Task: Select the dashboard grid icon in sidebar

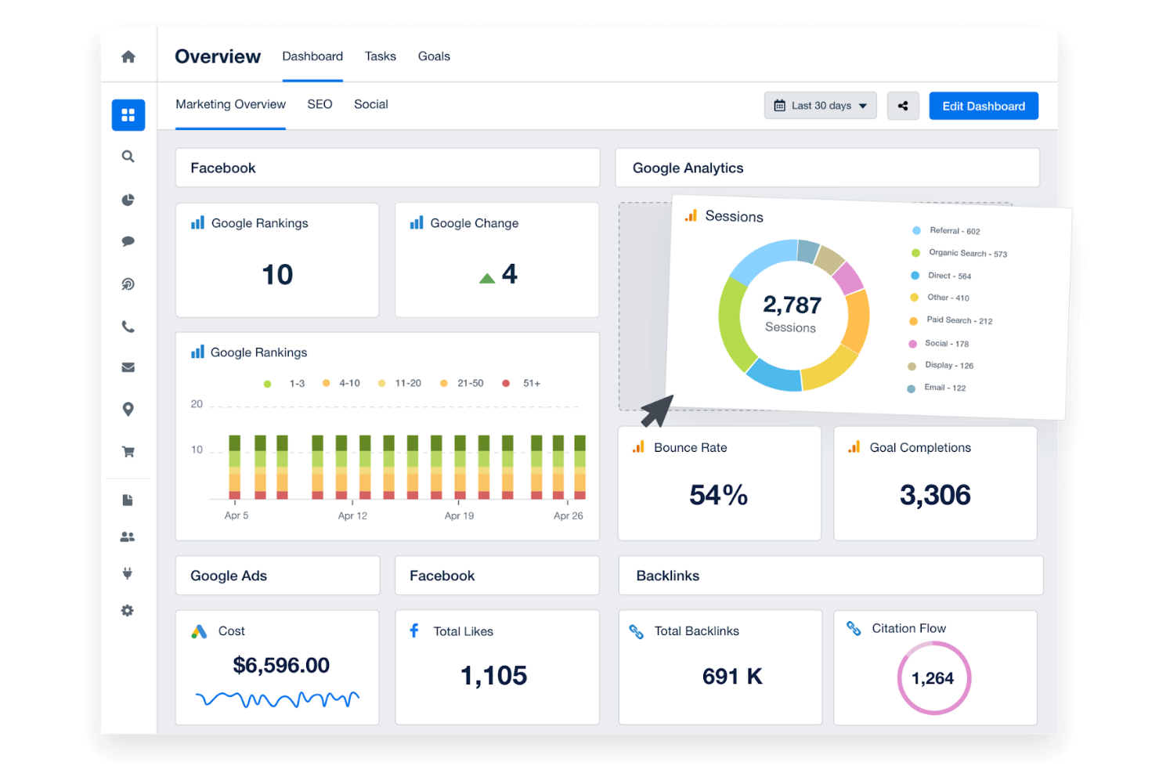Action: pyautogui.click(x=128, y=115)
